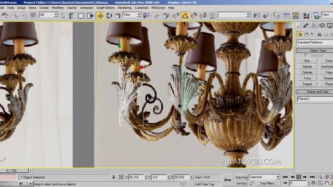Screen dimensions: 333x187
Task: Open Material Editor spheres icon
Action: click(x=306, y=16)
